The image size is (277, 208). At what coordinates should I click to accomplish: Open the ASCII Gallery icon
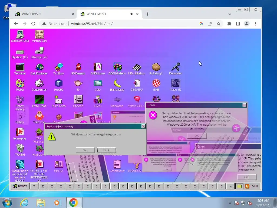click(117, 67)
